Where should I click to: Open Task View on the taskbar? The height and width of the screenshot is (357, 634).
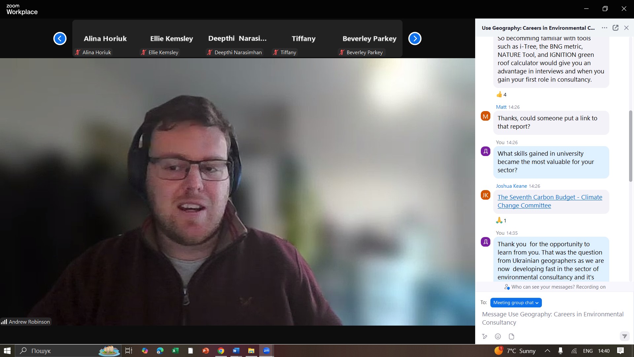click(x=129, y=351)
